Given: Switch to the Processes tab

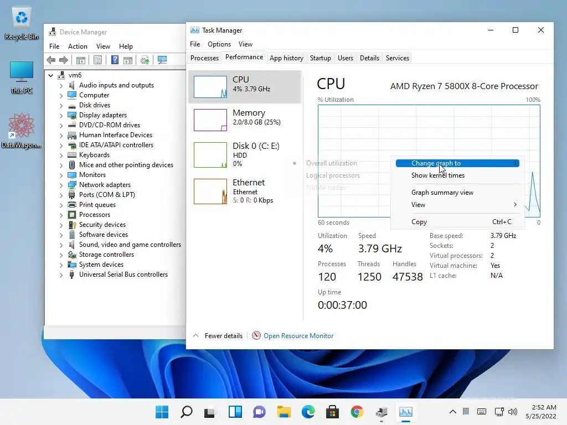Looking at the screenshot, I should tap(204, 58).
